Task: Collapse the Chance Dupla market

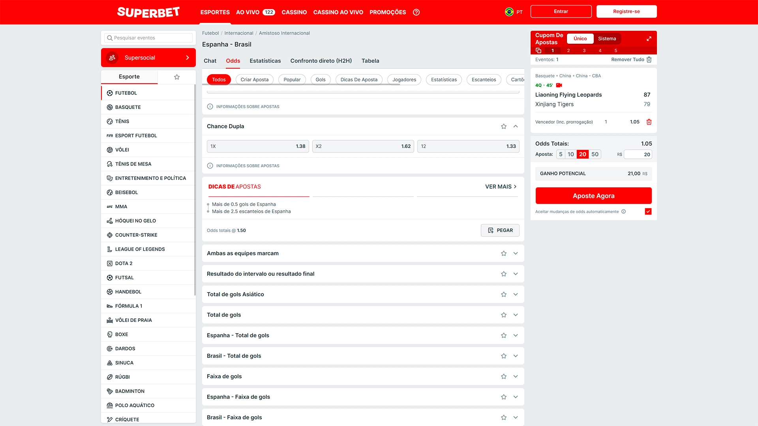Action: click(516, 126)
